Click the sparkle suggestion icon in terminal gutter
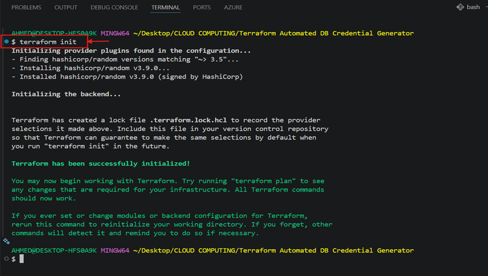 (x=6, y=241)
